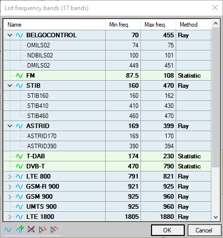Click the 174 min frequency of T-DAB
The image size is (223, 238).
(133, 156)
